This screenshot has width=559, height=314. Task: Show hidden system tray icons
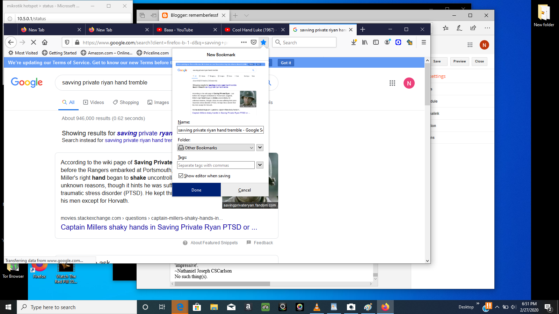click(497, 307)
